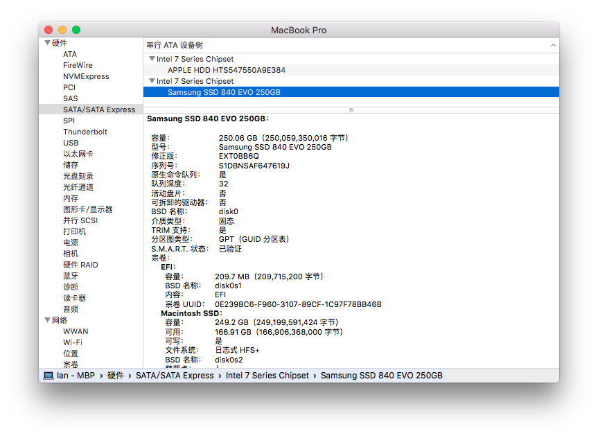Click the file system value 日志式 HFS+
This screenshot has height=438, width=598.
coord(237,350)
